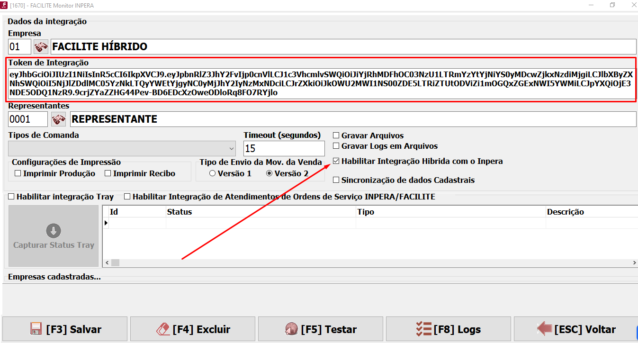This screenshot has width=638, height=343.
Task: Click the Representantes code field showing 0001
Action: (x=28, y=119)
